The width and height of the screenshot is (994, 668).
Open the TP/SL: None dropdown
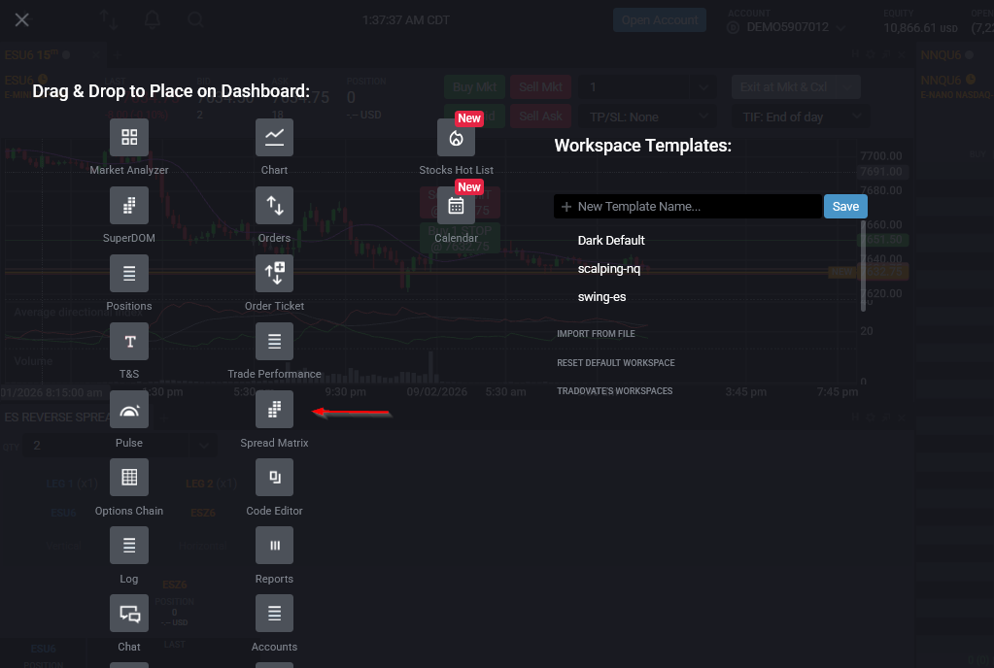pos(647,117)
